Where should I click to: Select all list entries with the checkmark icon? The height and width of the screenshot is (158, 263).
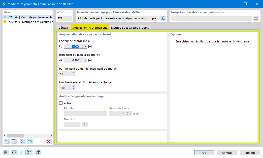coord(22,141)
